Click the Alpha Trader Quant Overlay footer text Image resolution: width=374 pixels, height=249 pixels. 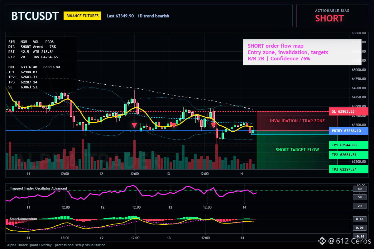(56, 245)
